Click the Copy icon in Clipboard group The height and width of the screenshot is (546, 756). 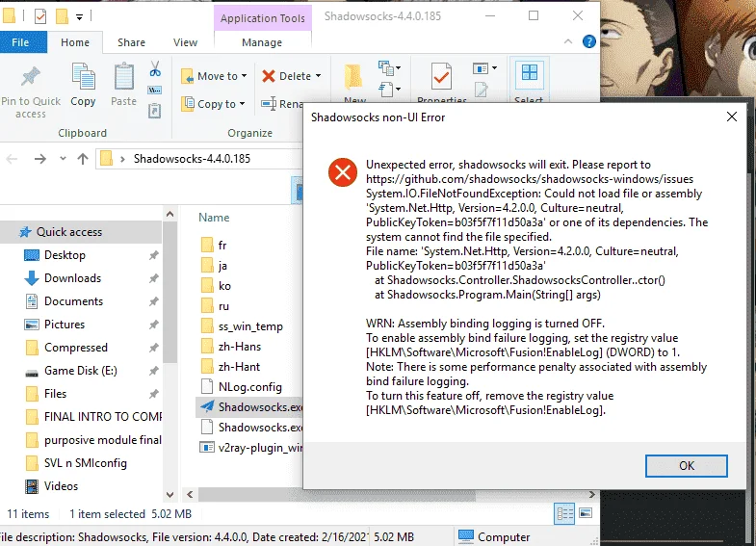83,77
